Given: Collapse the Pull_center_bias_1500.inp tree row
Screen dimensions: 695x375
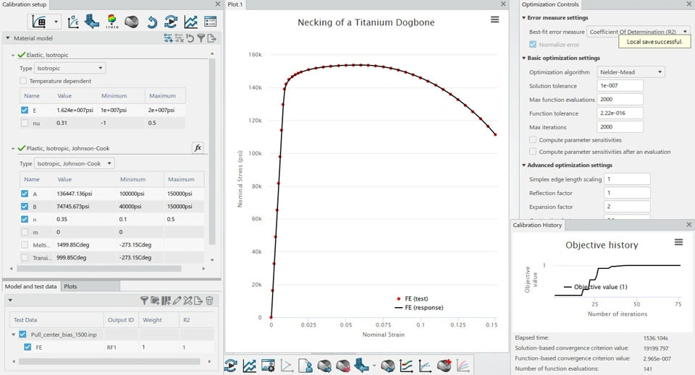Looking at the screenshot, I should tap(13, 335).
